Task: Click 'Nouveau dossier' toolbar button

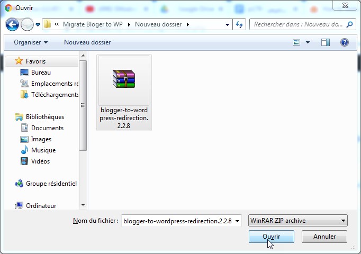Action: click(x=87, y=42)
